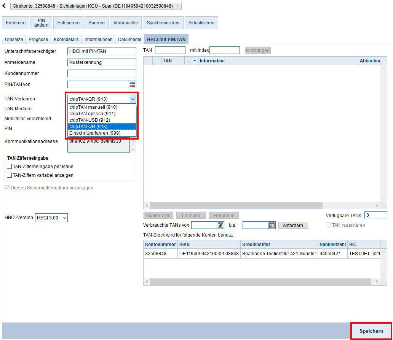
Task: Collapse the TAN-Verfahren dropdown arrow
Action: pos(133,99)
